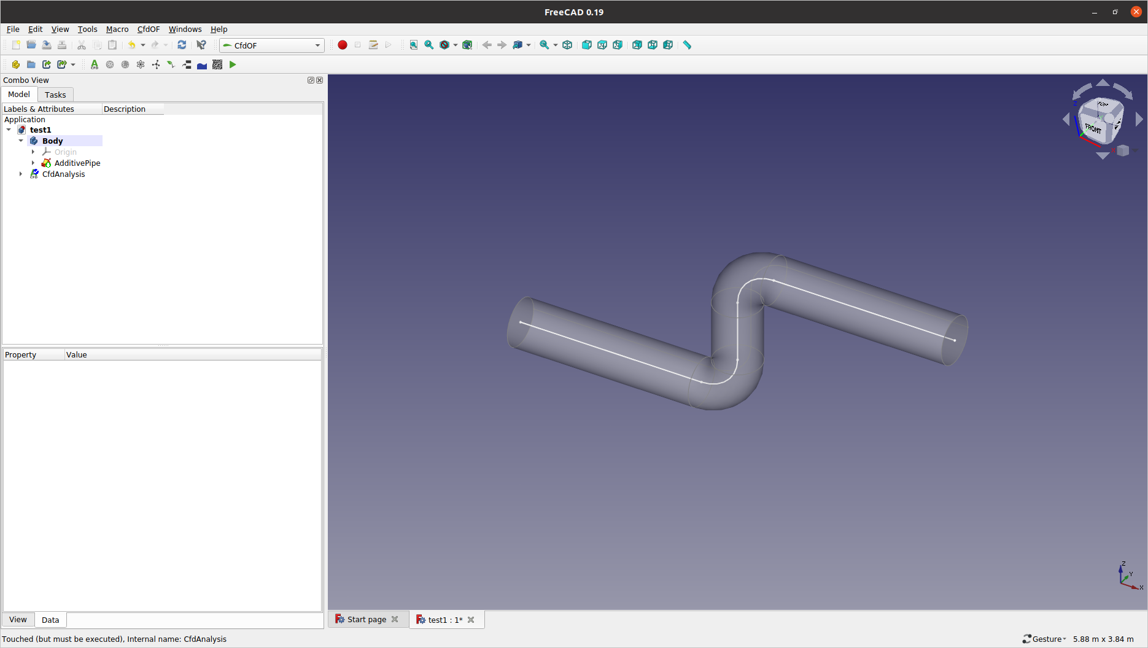This screenshot has width=1148, height=648.
Task: Open the CFD mesh tool icon
Action: pos(110,64)
